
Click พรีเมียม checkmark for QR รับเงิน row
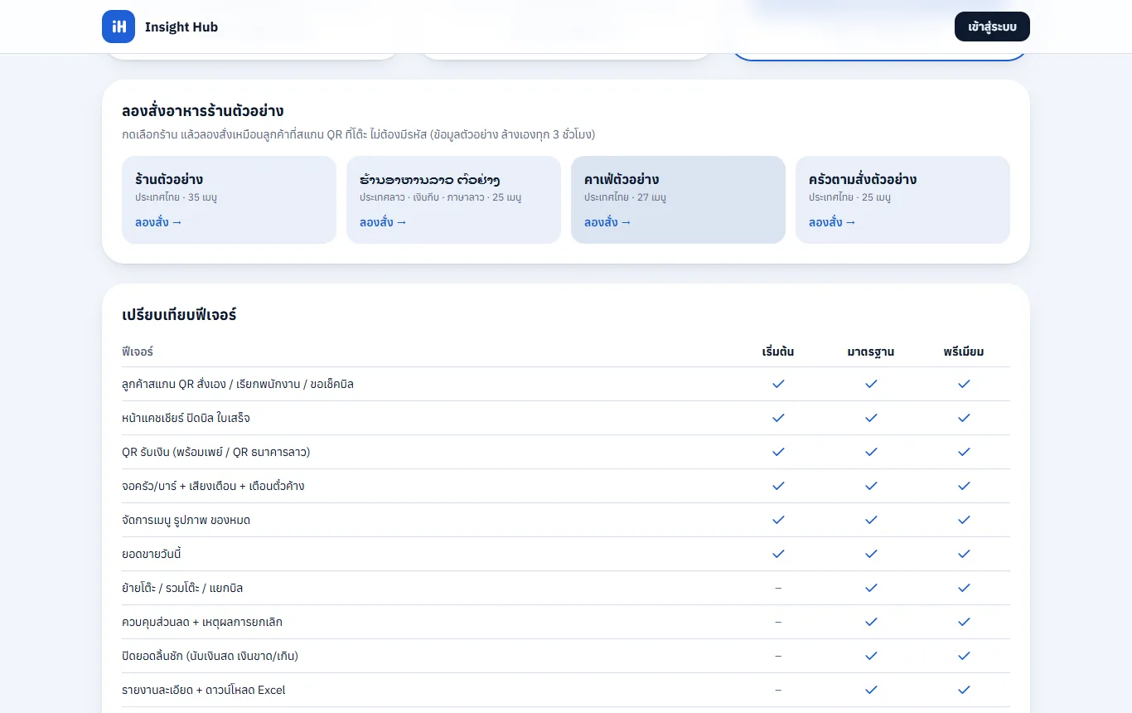[x=964, y=452]
